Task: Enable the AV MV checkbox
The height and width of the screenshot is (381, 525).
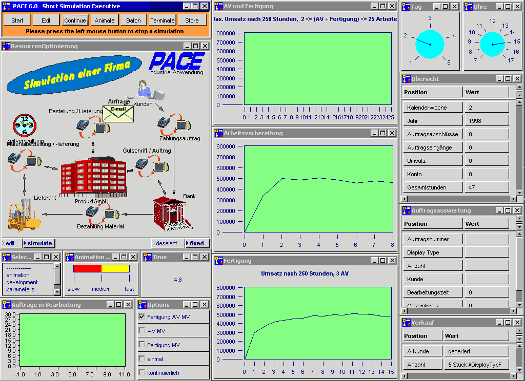Action: pyautogui.click(x=142, y=330)
